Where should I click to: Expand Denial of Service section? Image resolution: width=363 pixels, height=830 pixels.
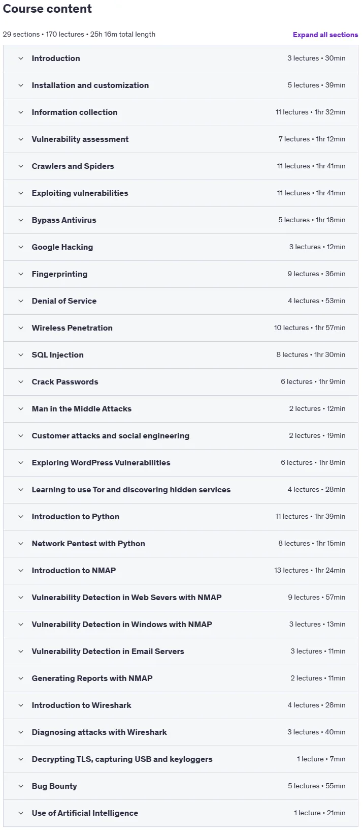[x=181, y=301]
